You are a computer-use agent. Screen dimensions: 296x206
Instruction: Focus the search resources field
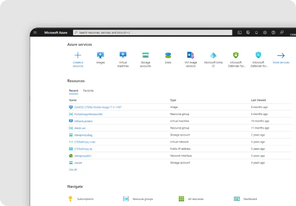pos(153,33)
